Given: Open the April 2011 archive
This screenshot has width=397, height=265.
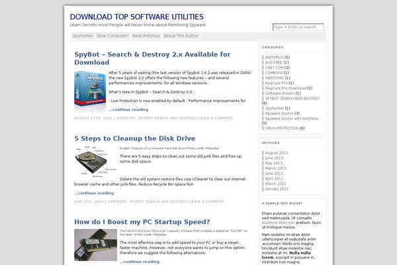Looking at the screenshot, I should 274,178.
